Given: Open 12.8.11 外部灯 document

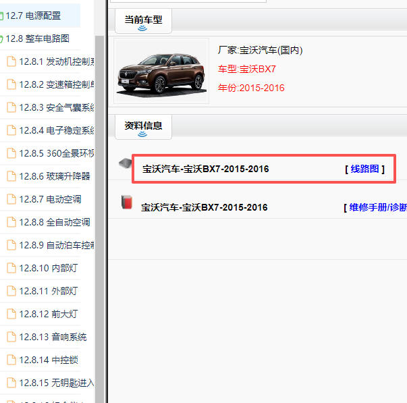Looking at the screenshot, I should click(x=49, y=291).
